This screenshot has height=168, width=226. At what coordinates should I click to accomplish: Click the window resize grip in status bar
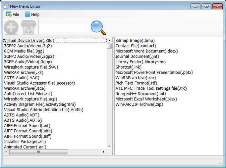tap(221, 163)
